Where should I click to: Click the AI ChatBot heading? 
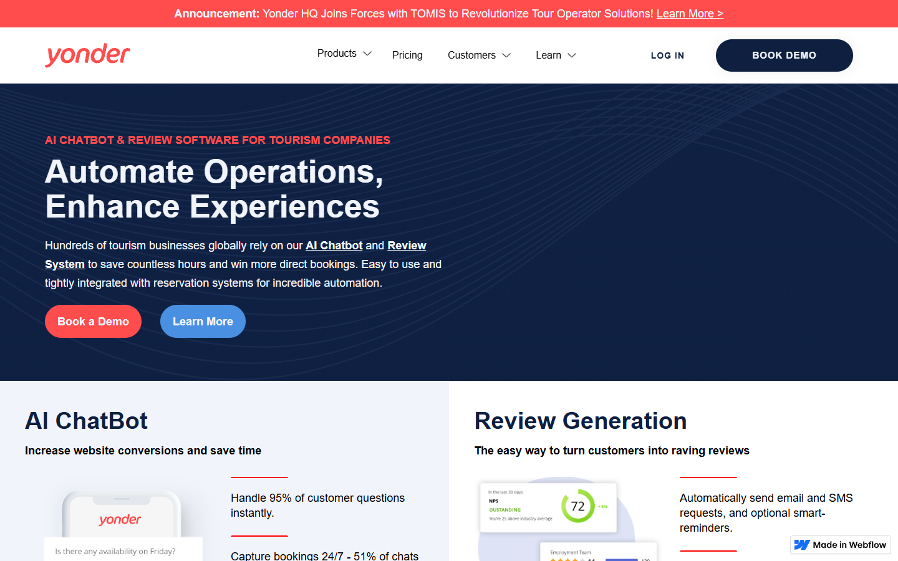tap(86, 421)
